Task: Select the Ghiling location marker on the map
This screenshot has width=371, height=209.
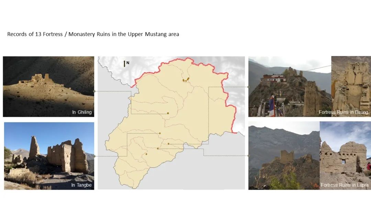Action: tap(168, 113)
